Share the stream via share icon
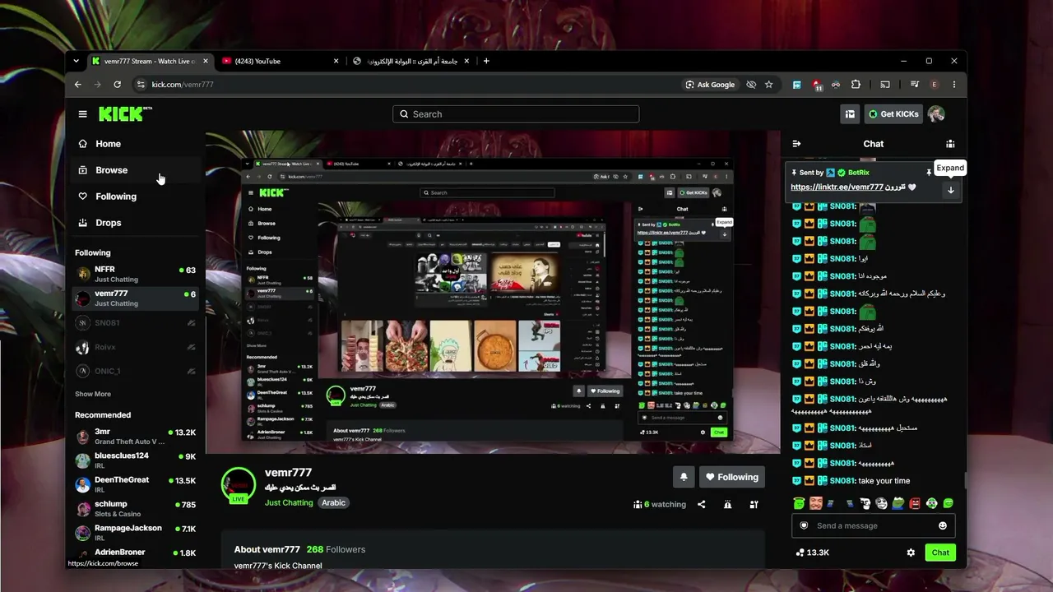Image resolution: width=1053 pixels, height=592 pixels. coord(702,505)
